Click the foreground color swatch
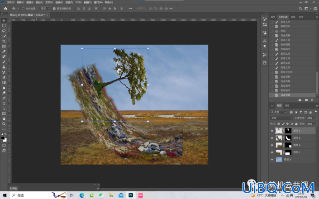Screen dimensions: 319x199 click(x=3, y=138)
